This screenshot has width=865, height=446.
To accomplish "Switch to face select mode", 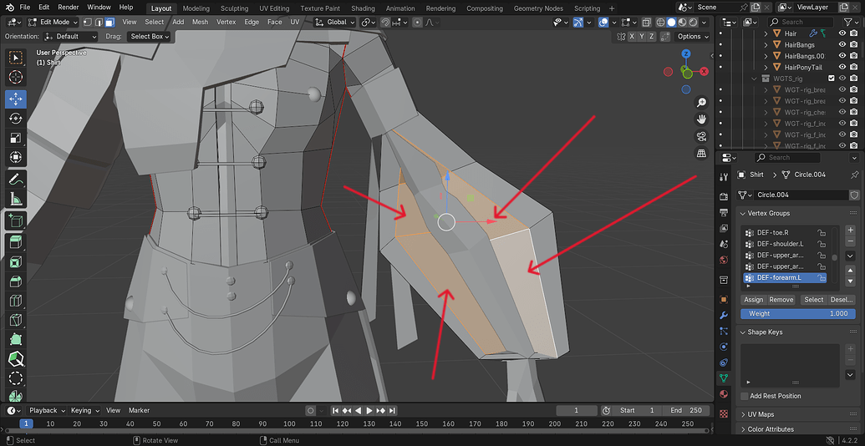I will [x=109, y=22].
